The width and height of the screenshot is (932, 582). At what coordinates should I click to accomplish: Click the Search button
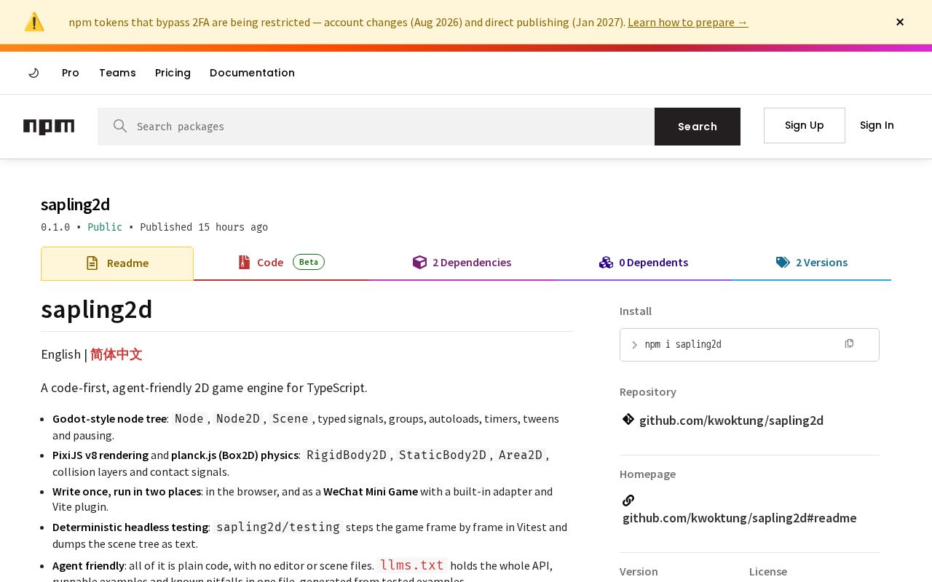[x=698, y=127]
